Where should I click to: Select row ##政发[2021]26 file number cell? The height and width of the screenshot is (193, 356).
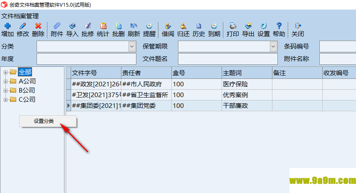[x=96, y=84]
